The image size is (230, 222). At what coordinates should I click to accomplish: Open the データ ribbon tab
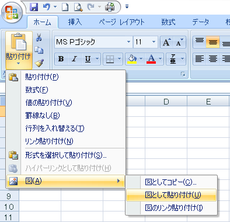[200, 22]
